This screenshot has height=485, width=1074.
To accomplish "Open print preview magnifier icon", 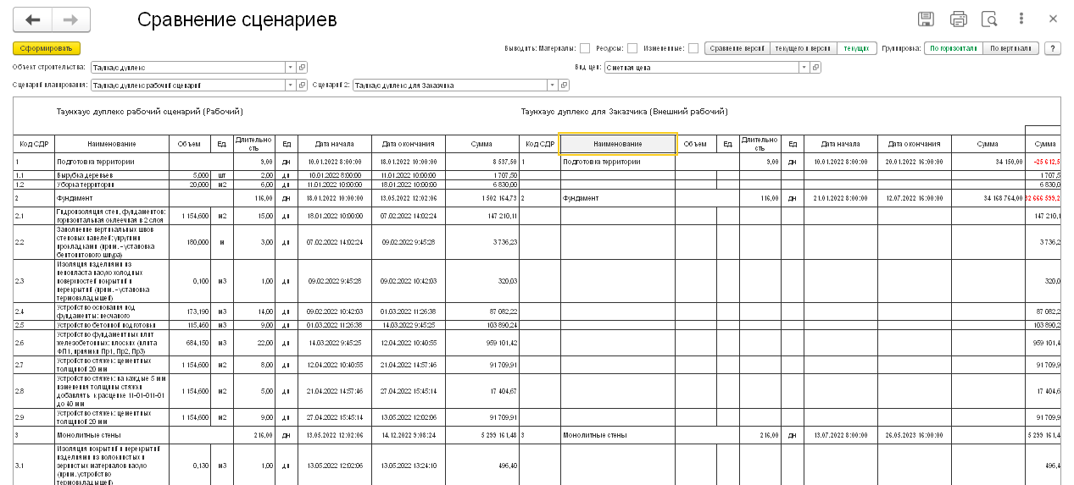I will point(988,19).
